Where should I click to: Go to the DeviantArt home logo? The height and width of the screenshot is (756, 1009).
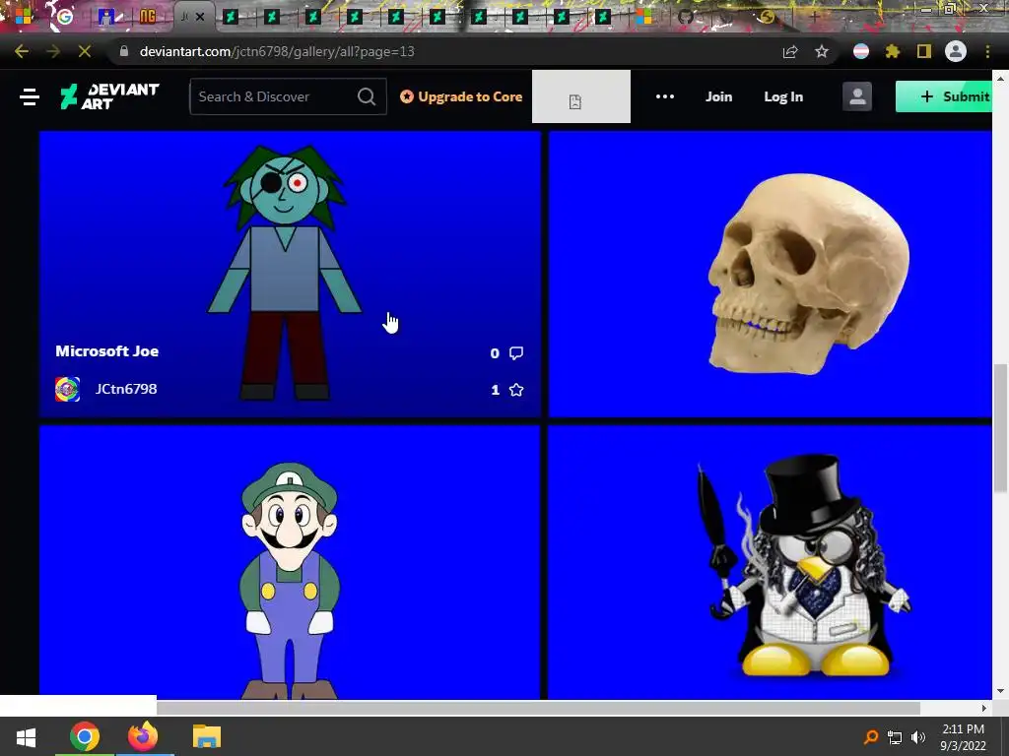click(x=109, y=96)
